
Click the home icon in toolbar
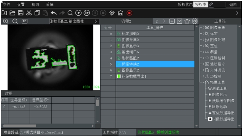[120, 13]
